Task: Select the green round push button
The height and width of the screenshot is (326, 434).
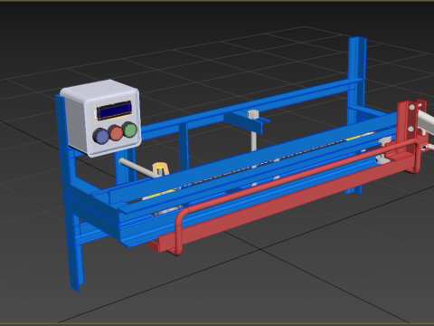Action: [x=130, y=129]
